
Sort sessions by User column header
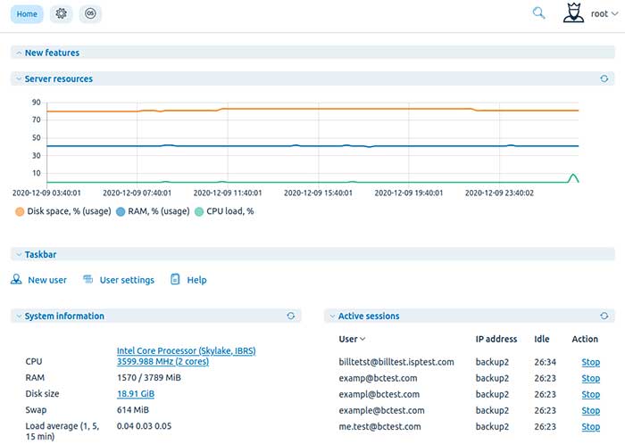point(352,340)
